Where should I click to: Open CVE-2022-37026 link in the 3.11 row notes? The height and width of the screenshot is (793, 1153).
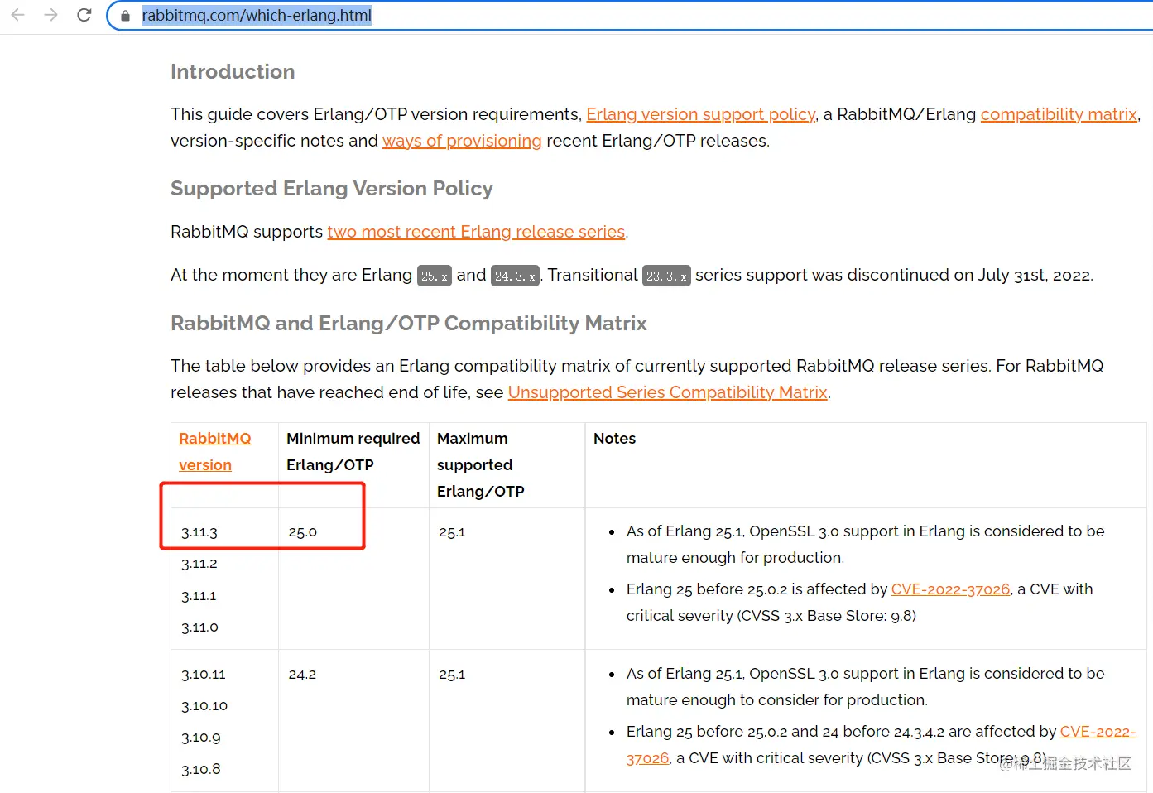point(951,589)
